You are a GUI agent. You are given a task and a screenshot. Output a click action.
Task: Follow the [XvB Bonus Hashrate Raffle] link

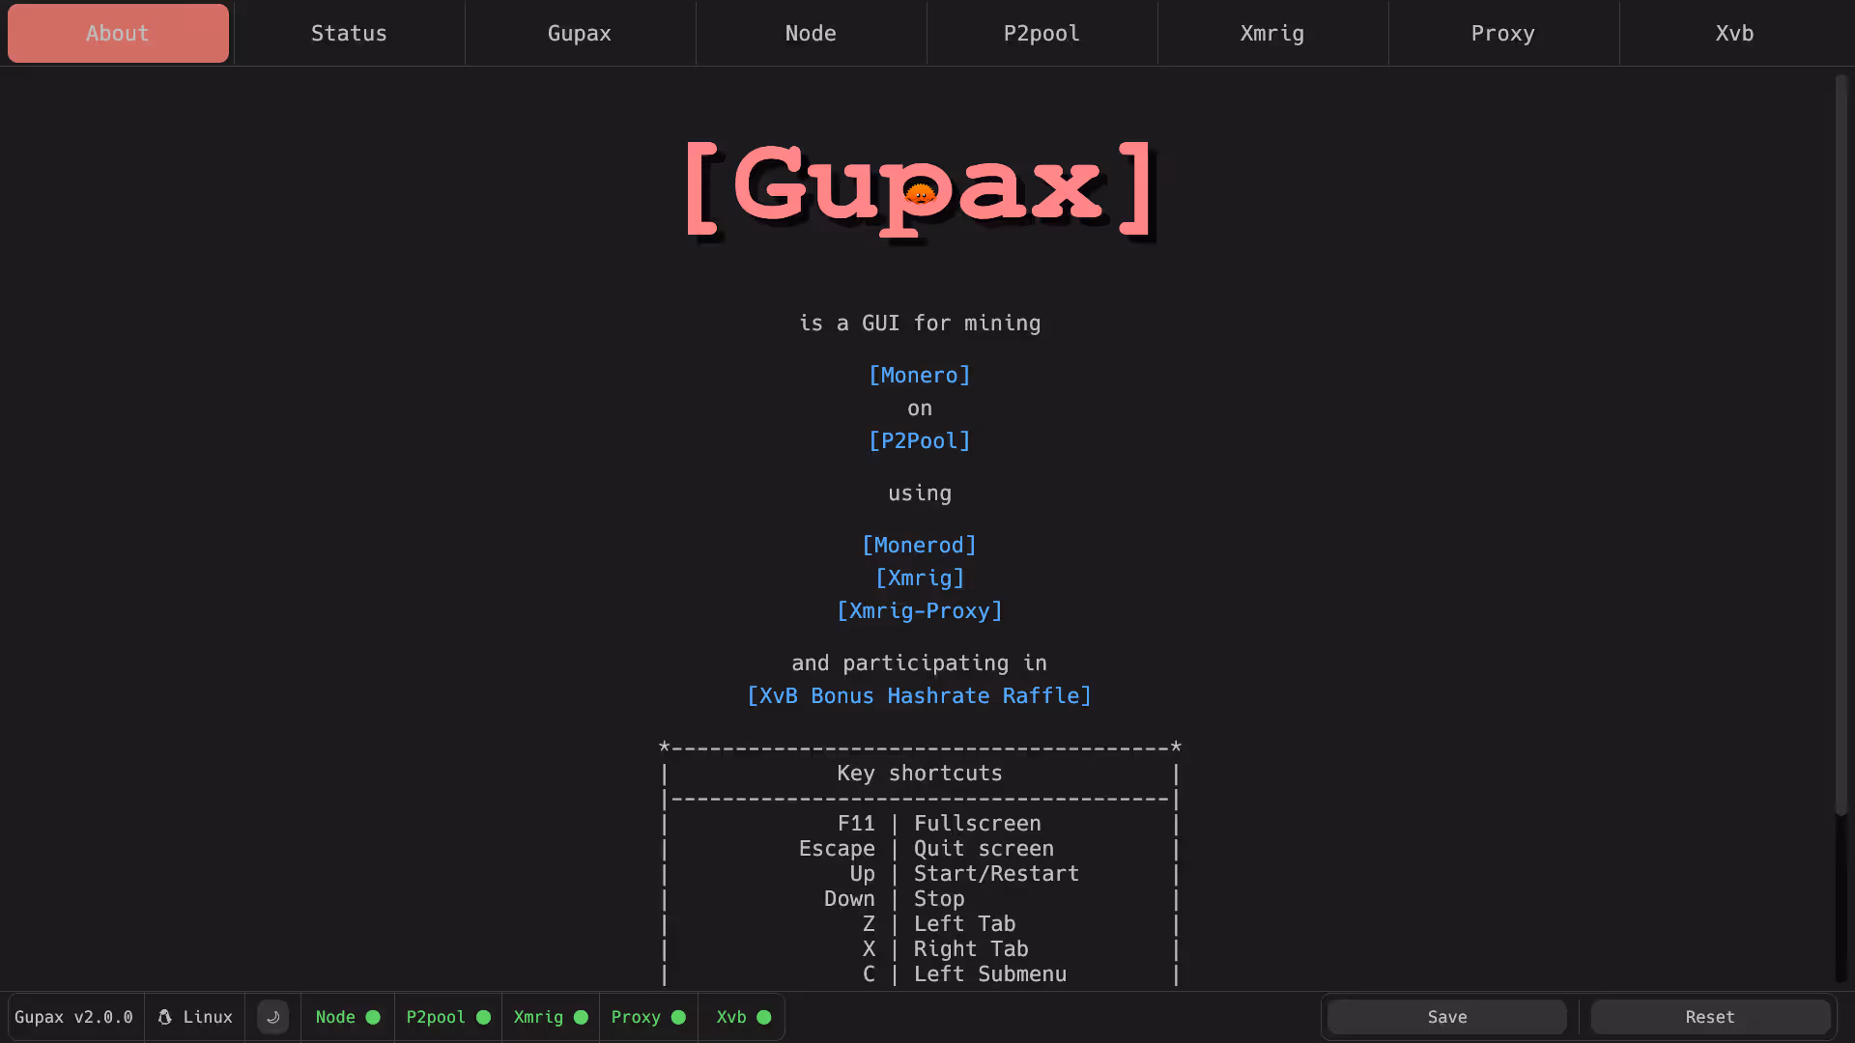click(x=919, y=695)
